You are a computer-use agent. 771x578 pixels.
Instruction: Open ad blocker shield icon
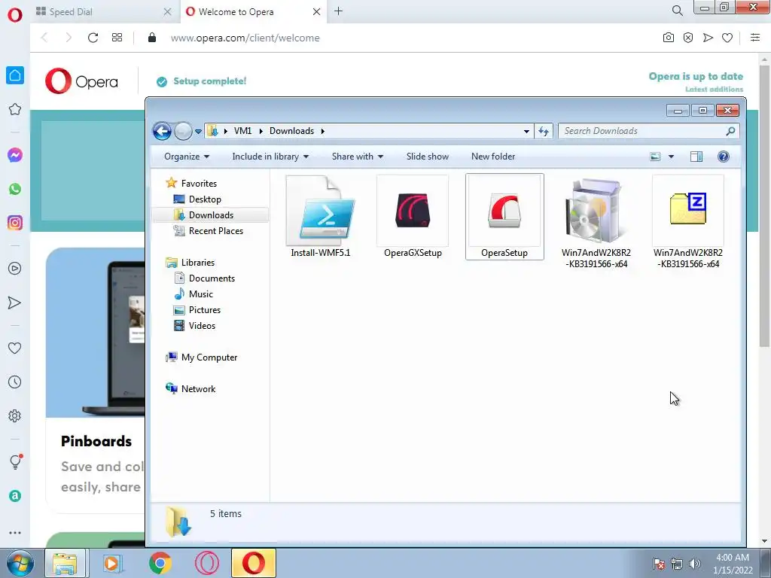[688, 38]
